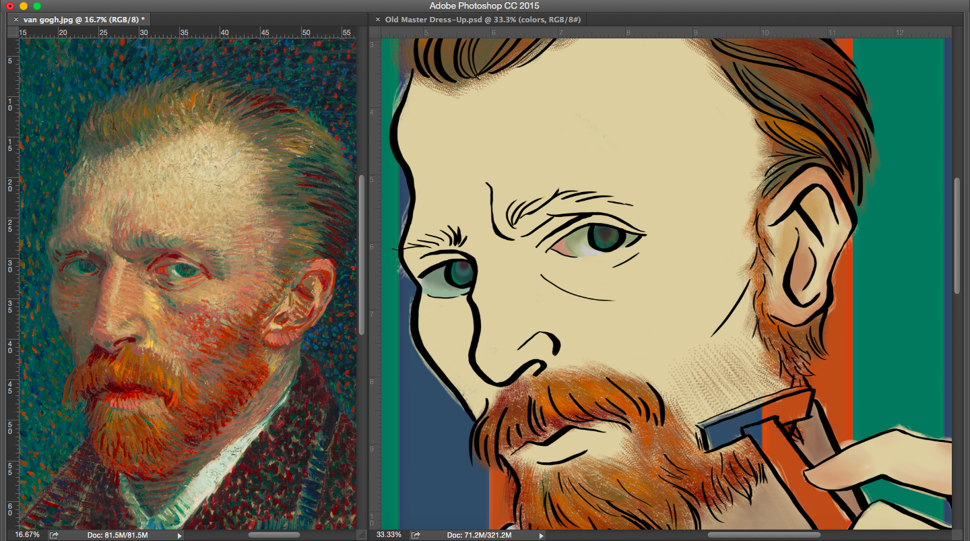Expand status menu arrow after Doc: 81.5M/81.5M
The height and width of the screenshot is (541, 970).
pyautogui.click(x=179, y=536)
